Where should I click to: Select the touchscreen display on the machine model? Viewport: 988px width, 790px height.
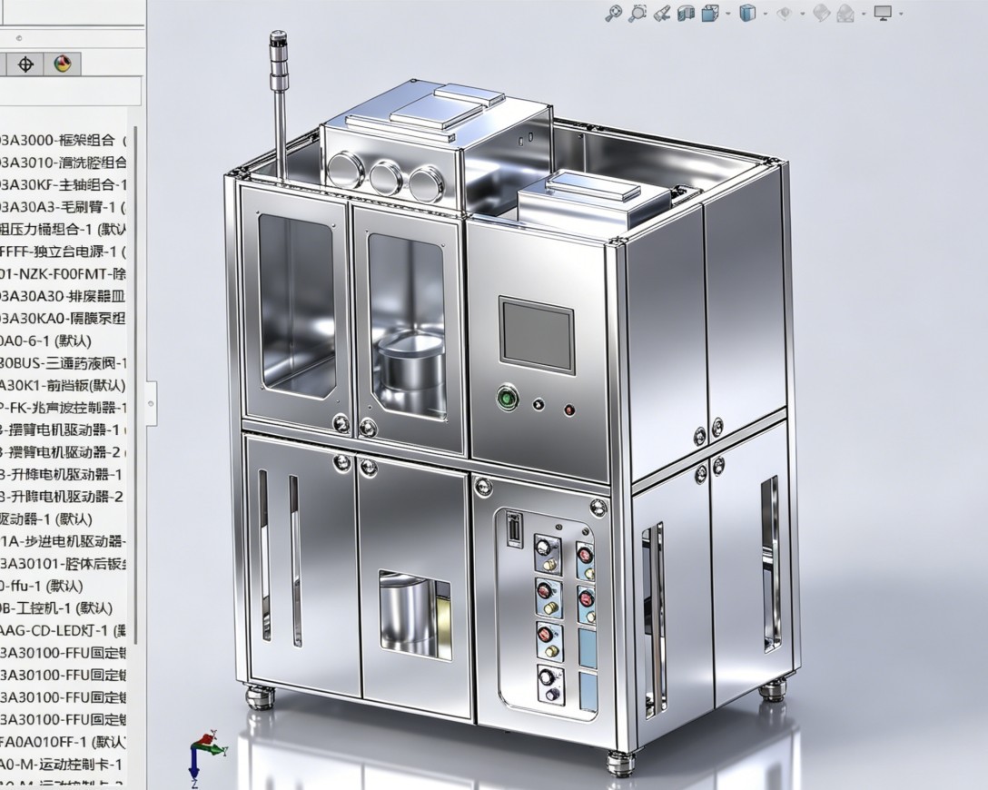(x=537, y=336)
